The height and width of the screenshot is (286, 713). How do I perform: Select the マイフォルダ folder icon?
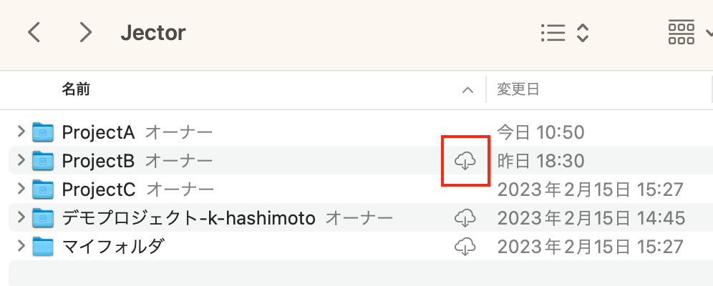43,247
